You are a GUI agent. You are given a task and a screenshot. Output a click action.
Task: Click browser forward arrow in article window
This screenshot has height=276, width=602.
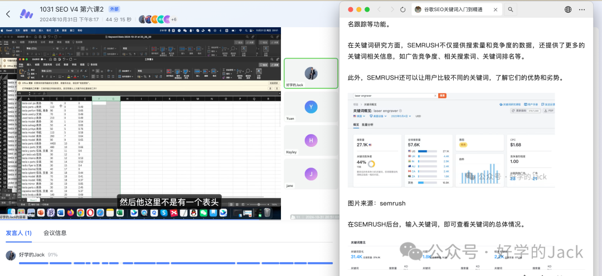click(x=392, y=9)
